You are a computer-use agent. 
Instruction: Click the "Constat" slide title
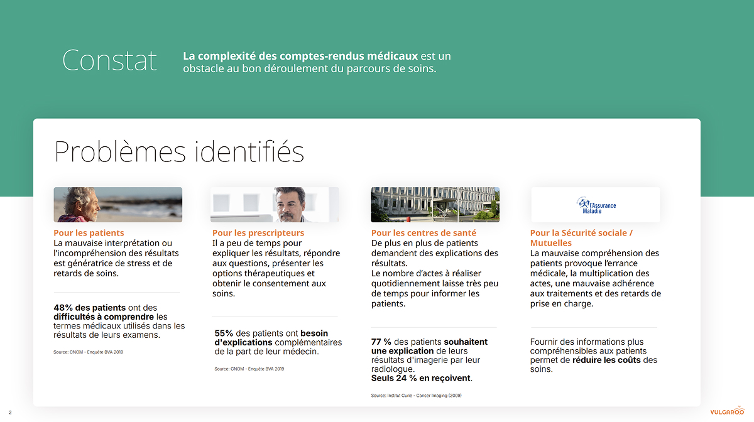[109, 60]
